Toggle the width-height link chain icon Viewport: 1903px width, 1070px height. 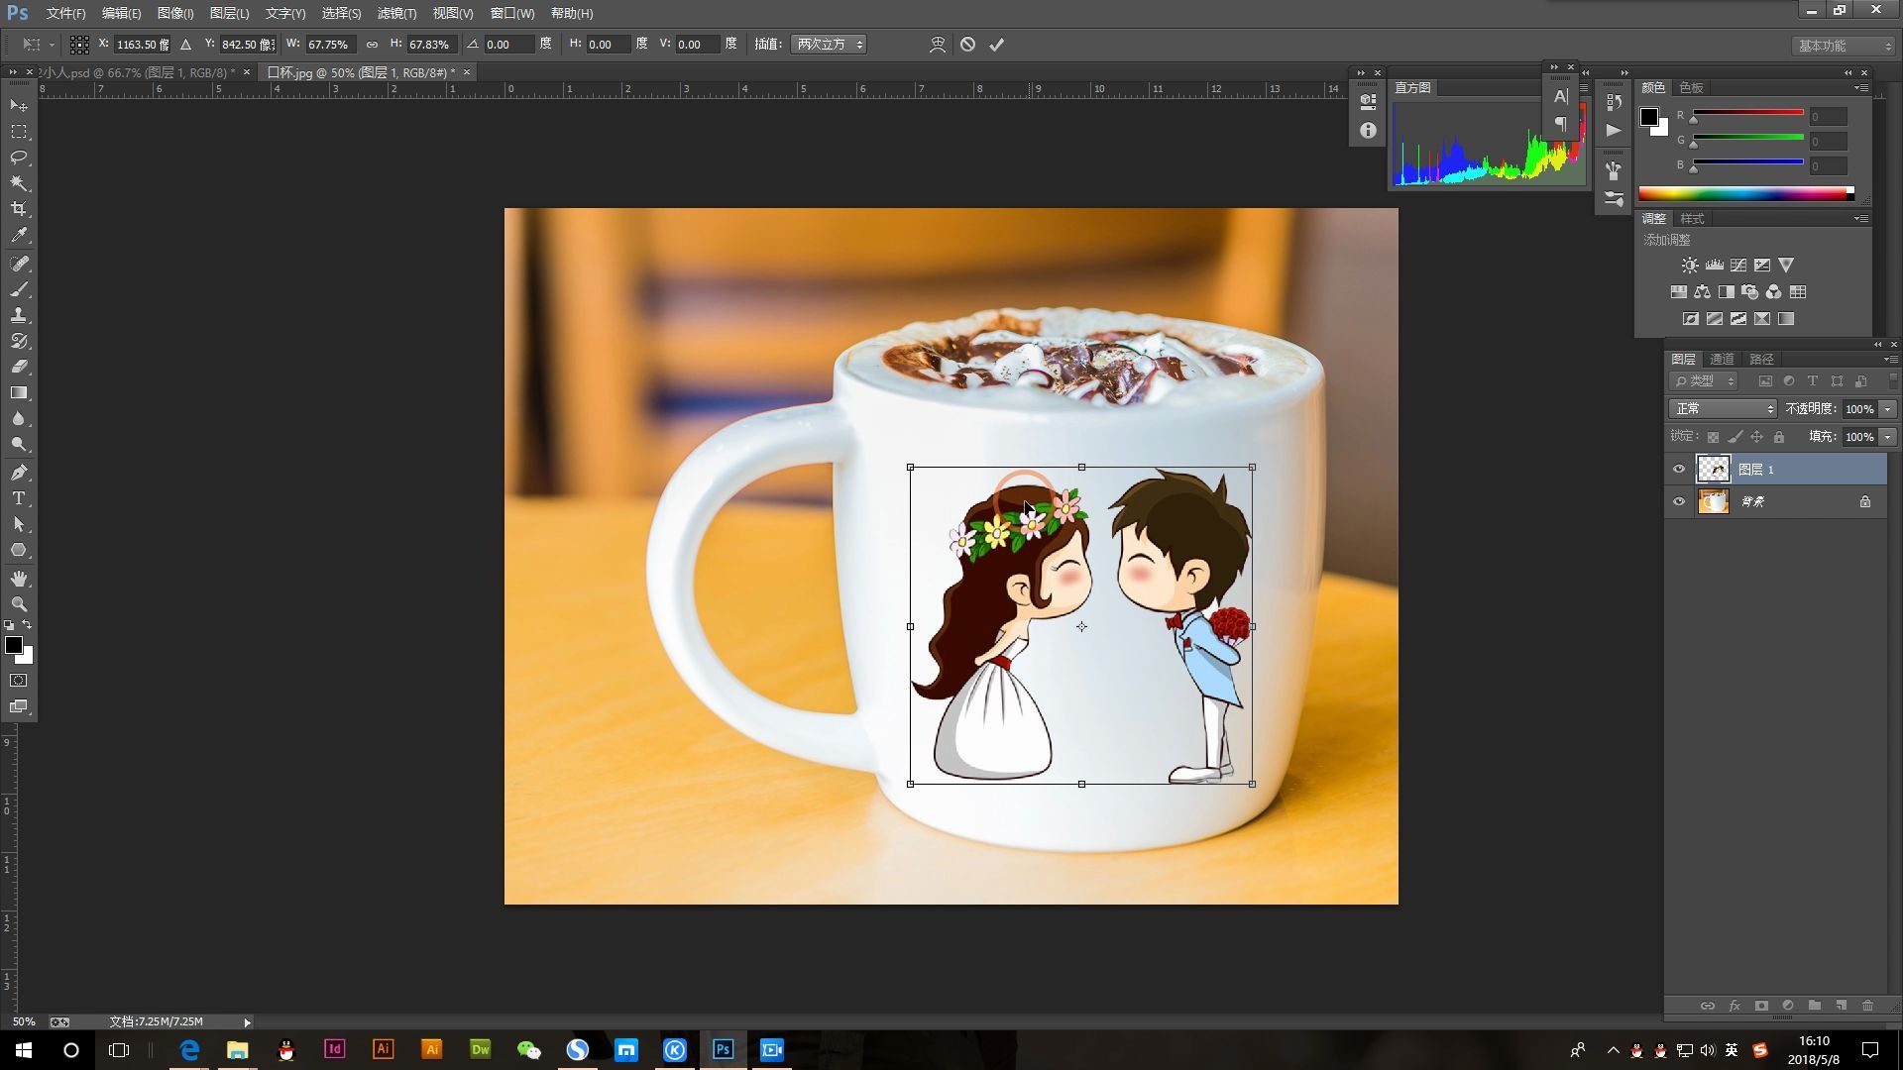click(x=372, y=45)
